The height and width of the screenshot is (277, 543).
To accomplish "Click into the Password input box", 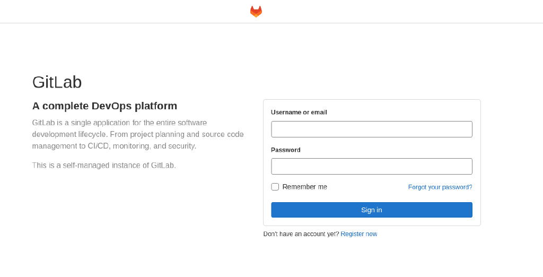I will [x=371, y=166].
